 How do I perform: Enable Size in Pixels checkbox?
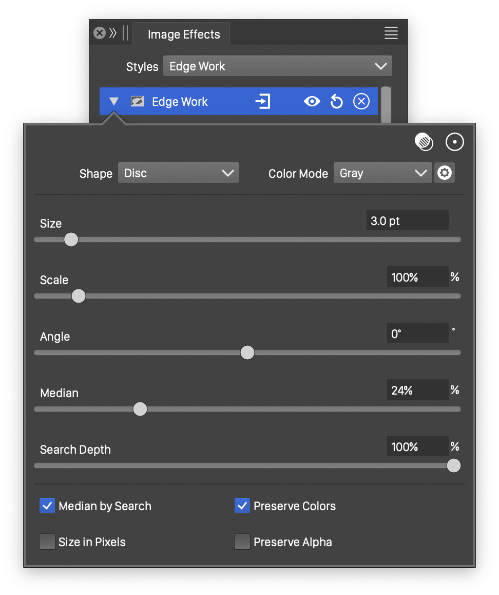click(47, 542)
